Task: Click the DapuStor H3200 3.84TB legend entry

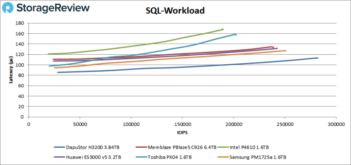Action: (87, 147)
